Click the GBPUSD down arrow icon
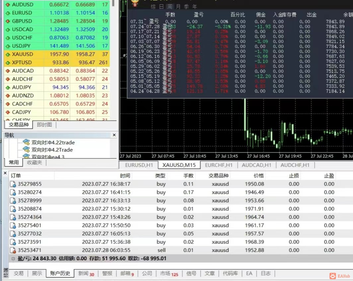353x281 pixels. coord(8,21)
